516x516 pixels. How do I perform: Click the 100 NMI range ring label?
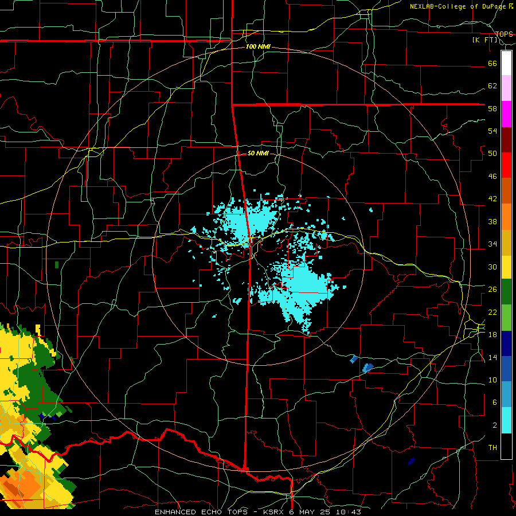pyautogui.click(x=258, y=47)
